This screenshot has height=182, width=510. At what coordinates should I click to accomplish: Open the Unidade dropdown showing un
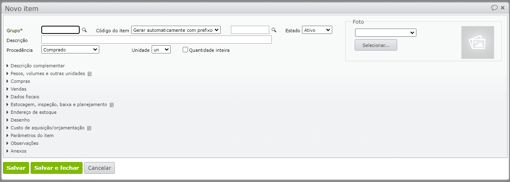161,49
